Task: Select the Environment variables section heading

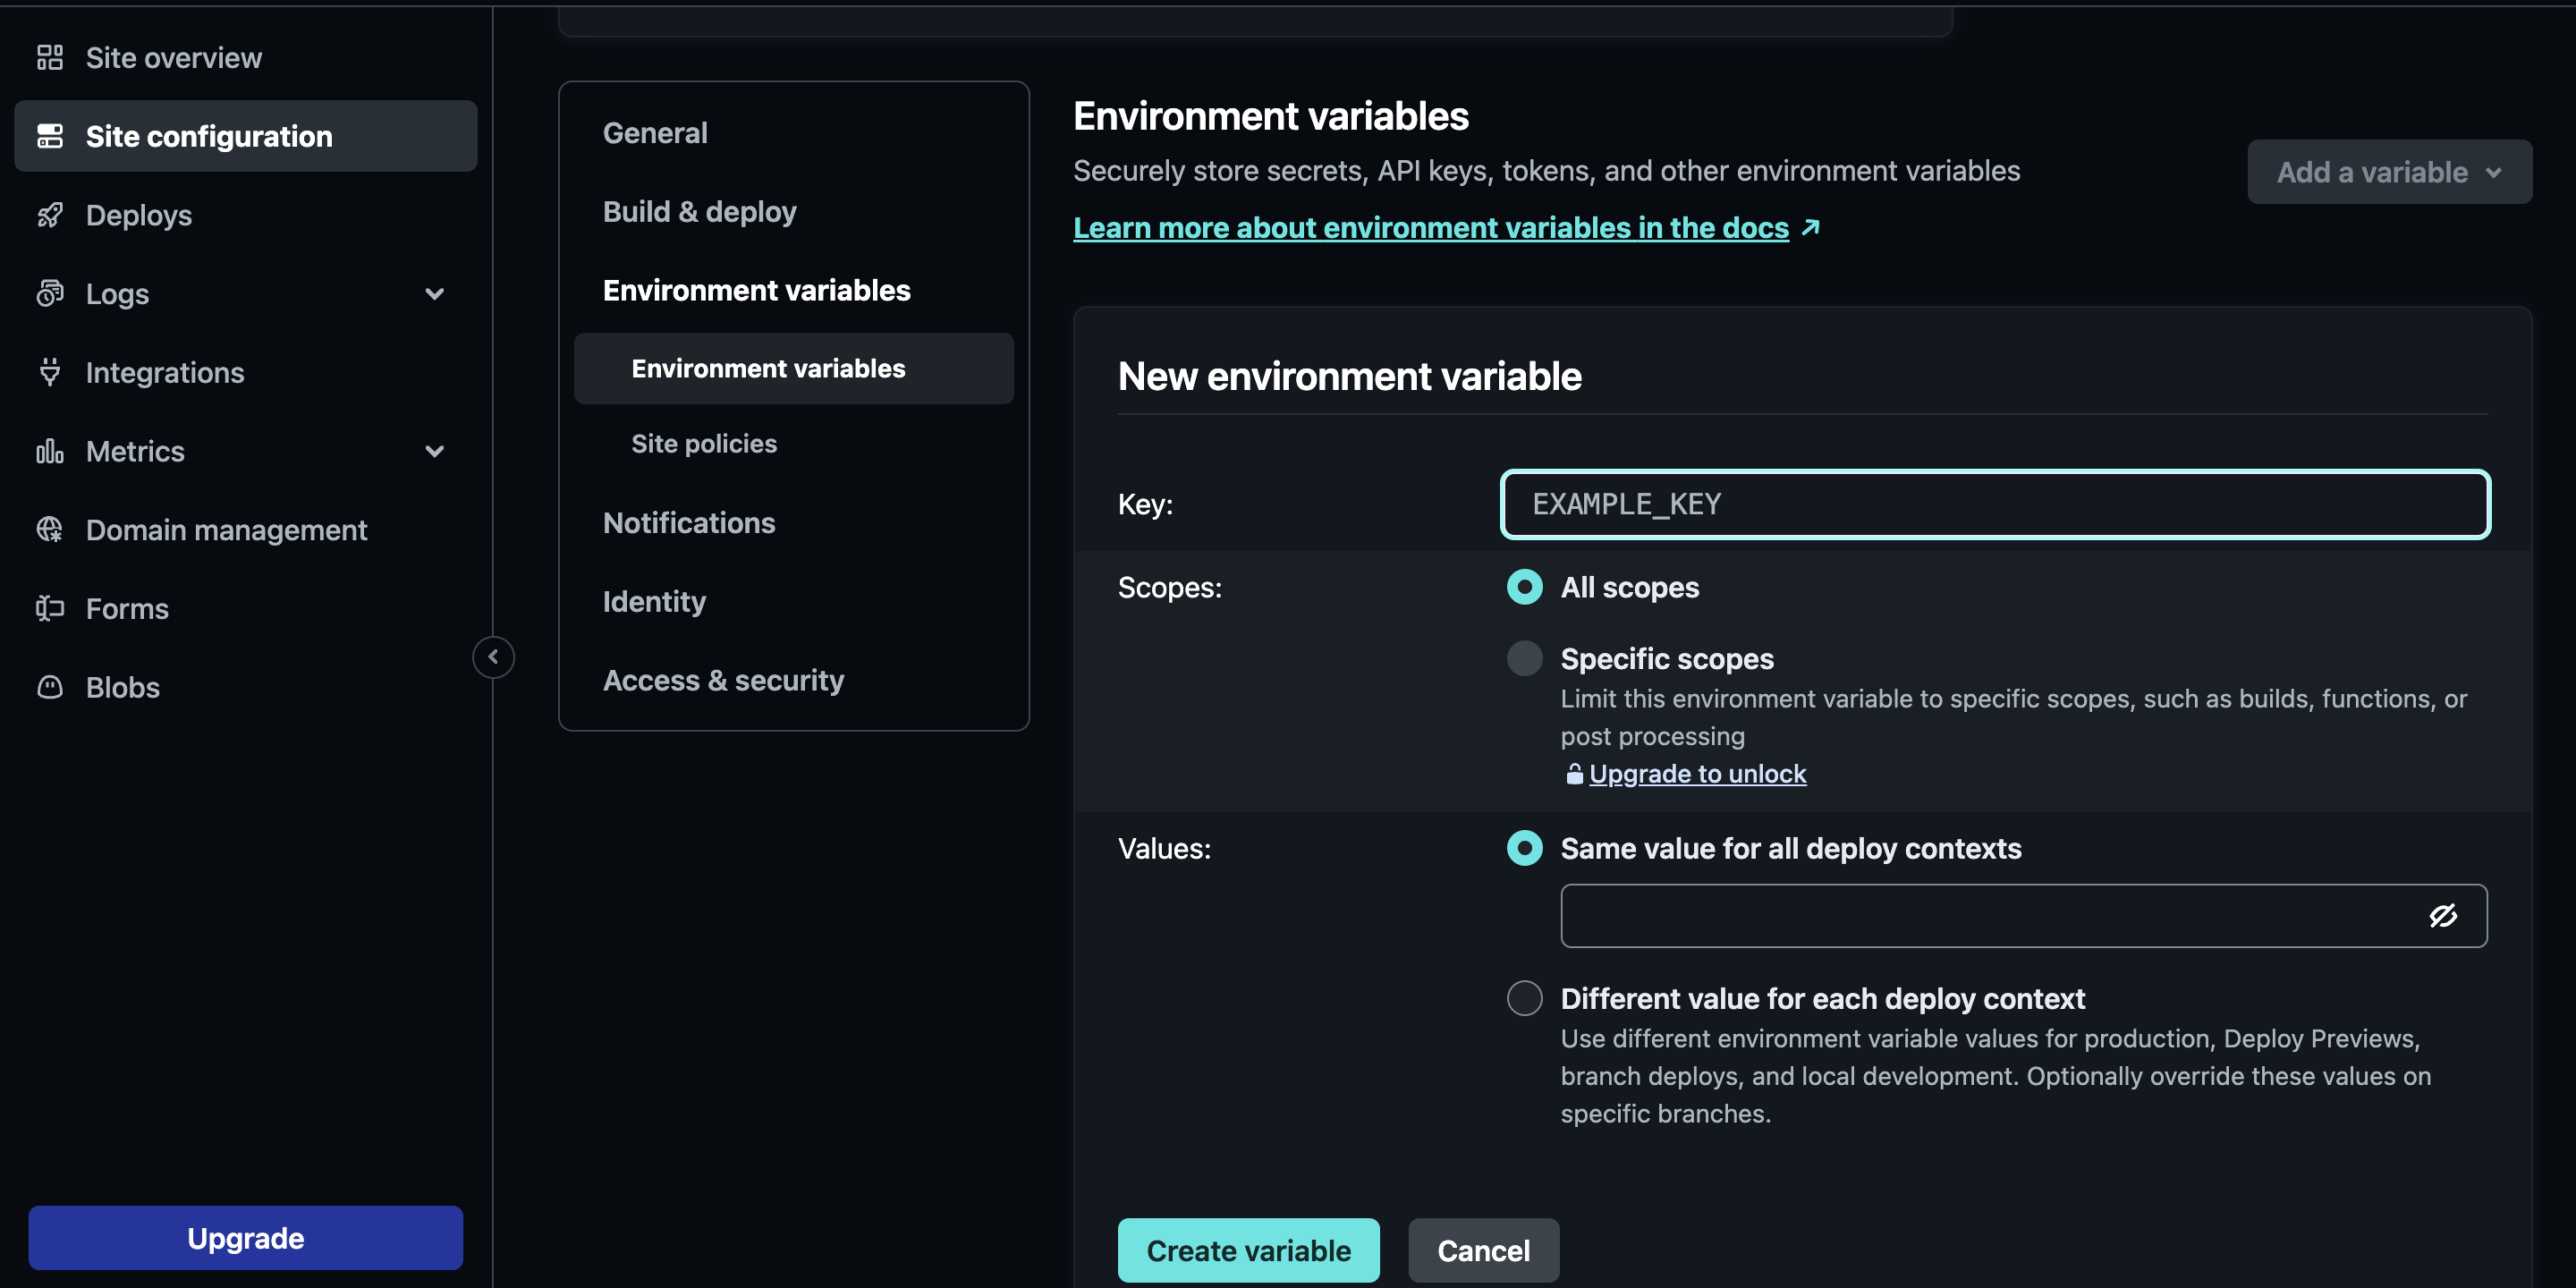Action: coord(756,290)
